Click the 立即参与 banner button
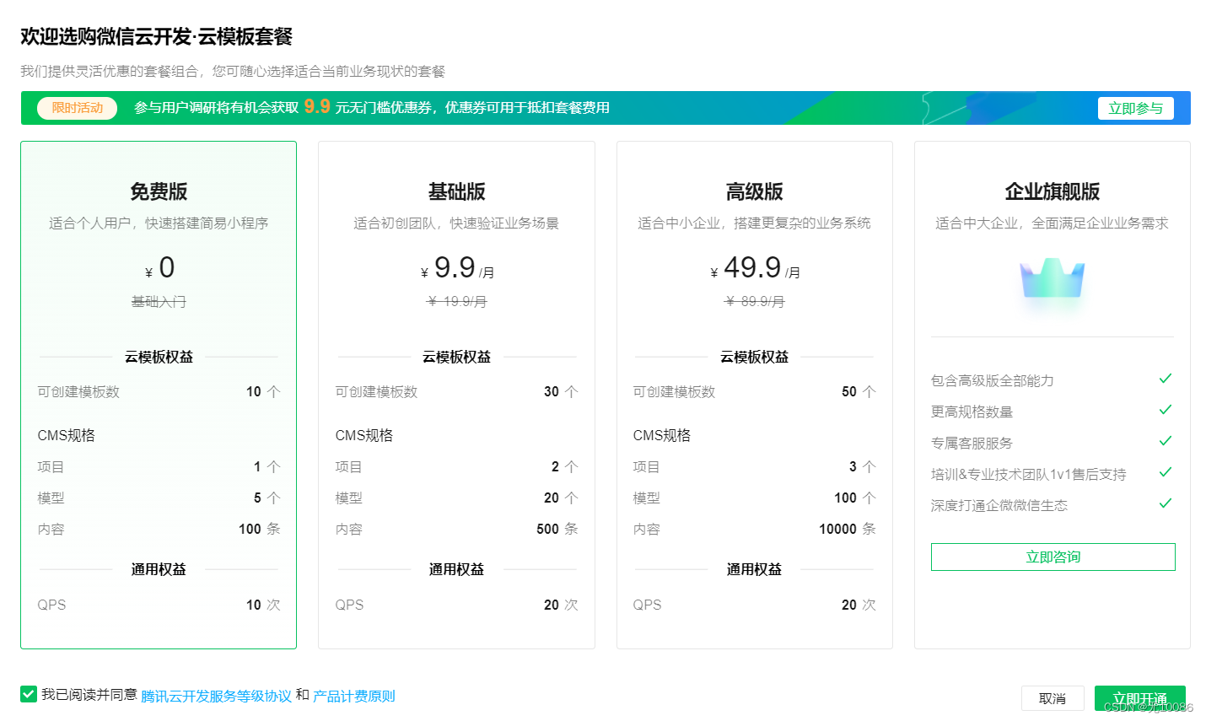This screenshot has width=1206, height=721. tap(1135, 108)
